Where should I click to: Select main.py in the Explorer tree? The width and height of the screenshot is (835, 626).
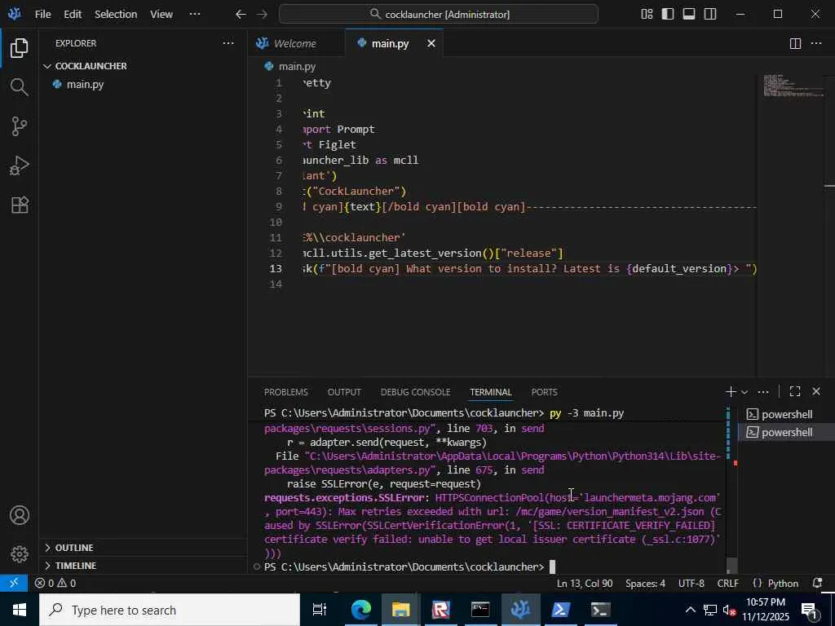coord(85,85)
